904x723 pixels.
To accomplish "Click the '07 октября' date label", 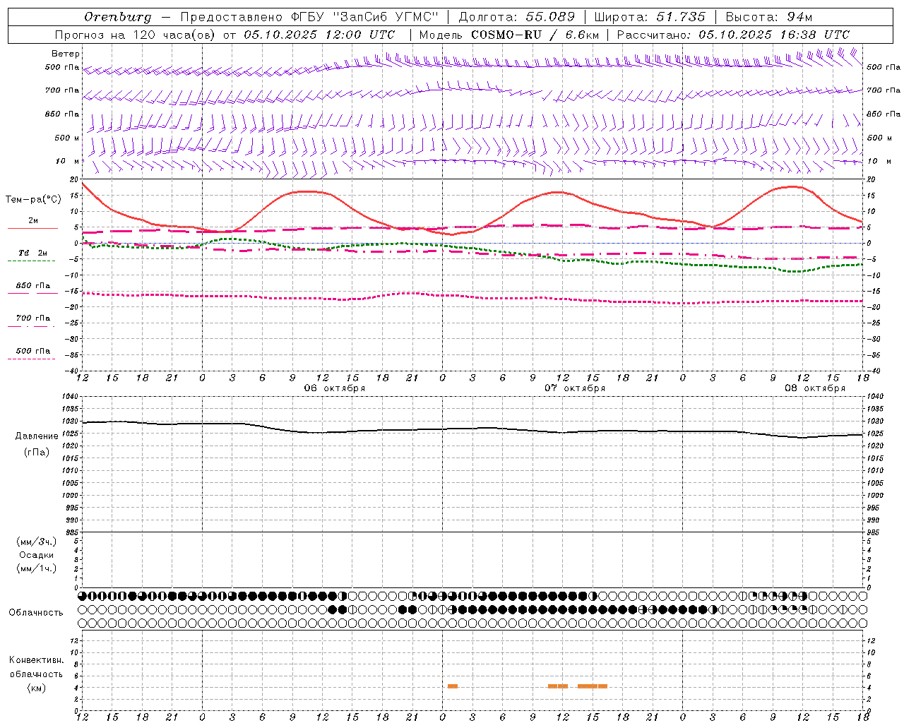I will 575,388.
